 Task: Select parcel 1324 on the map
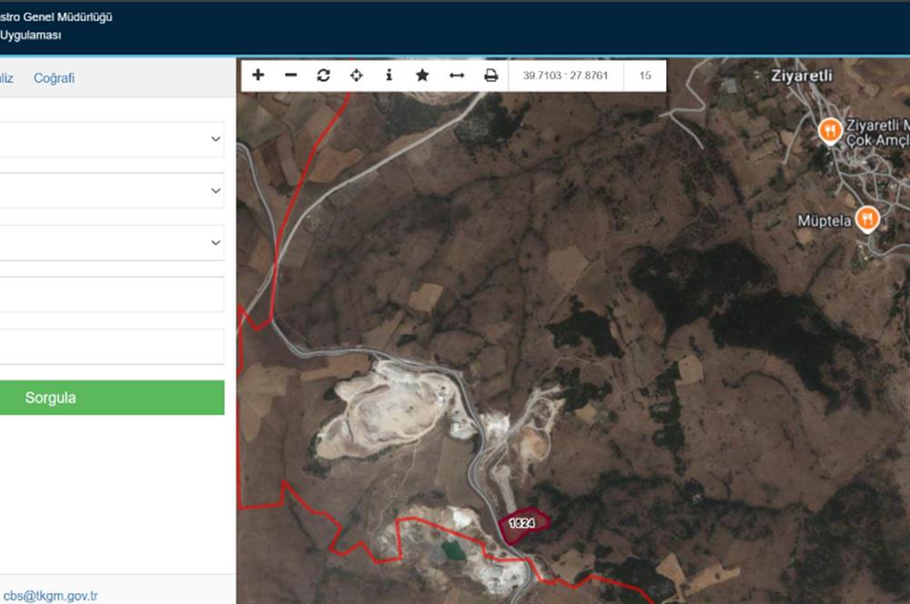click(521, 524)
